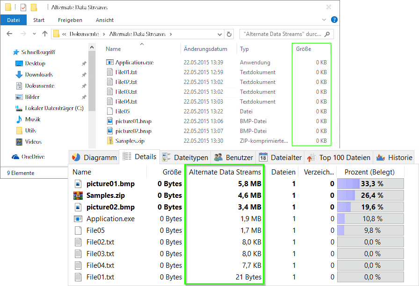Switch to the Ansicht ribbon tab

click(x=104, y=20)
